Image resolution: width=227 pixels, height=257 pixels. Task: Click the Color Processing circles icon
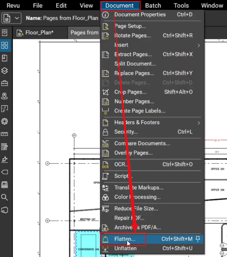point(106,197)
